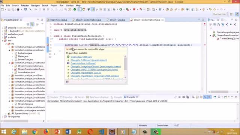Image resolution: width=240 pixels, height=135 pixels.
Task: Click the green Skip All Breakpoints circle icon
Action: point(75,9)
